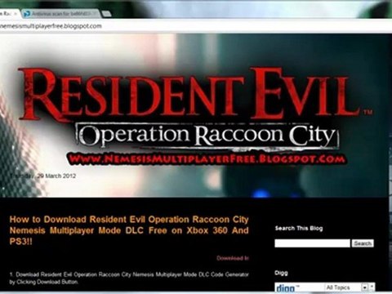Viewport: 392px width, 294px height.
Task: Click the nemesismultiplayerfree.blogspot.com address bar
Action: [x=196, y=26]
